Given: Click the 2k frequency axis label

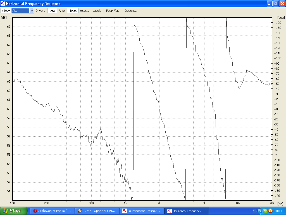Looking at the screenshot, I should [x=159, y=203].
